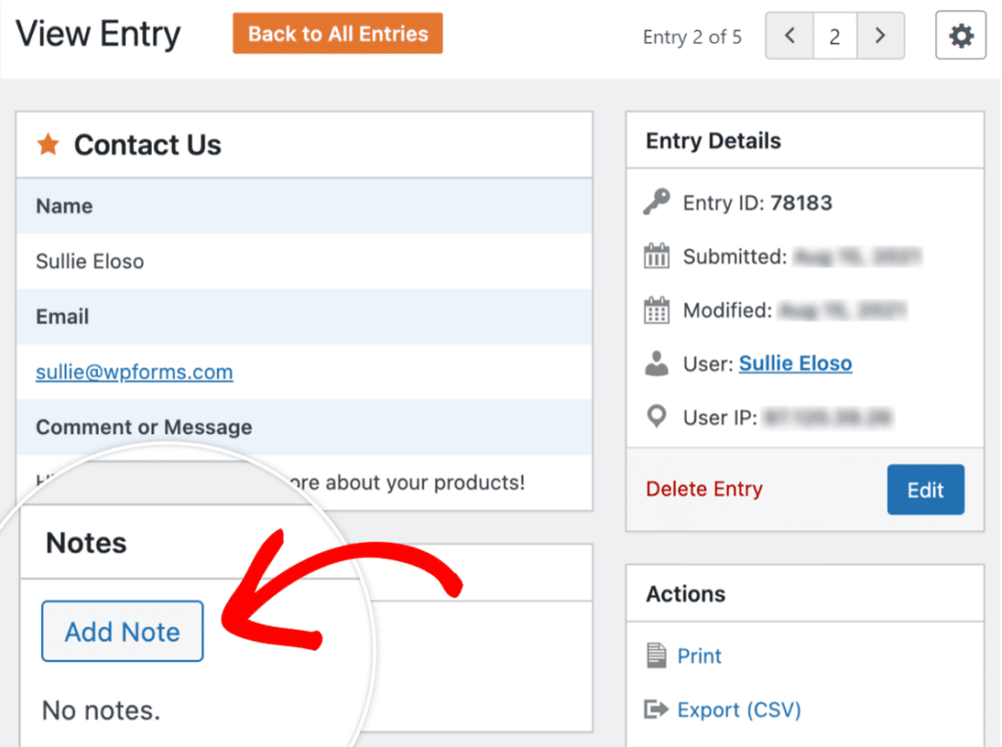Click the 'No notes.' text

(101, 710)
